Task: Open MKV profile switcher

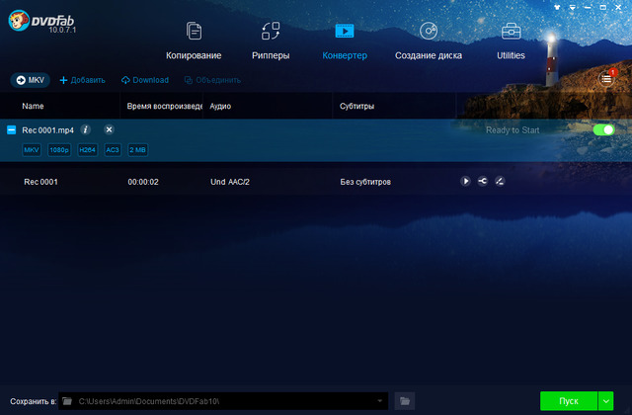Action: pos(31,80)
